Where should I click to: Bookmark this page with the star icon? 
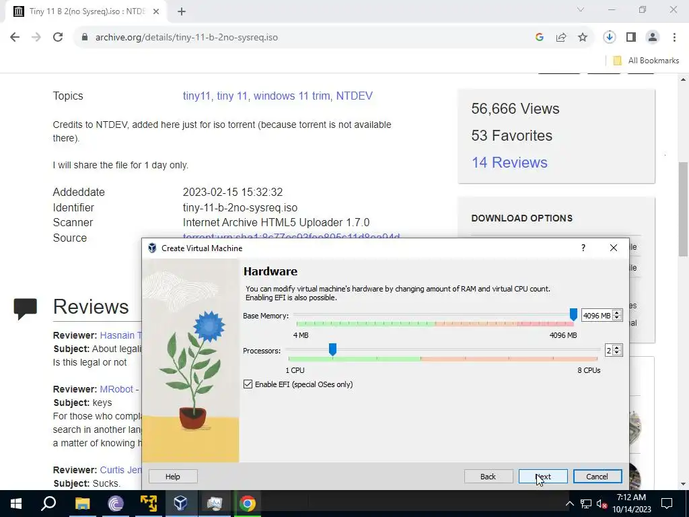[582, 37]
